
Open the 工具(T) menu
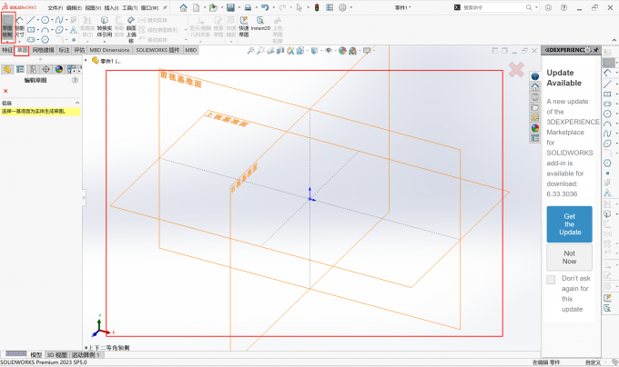pos(129,8)
